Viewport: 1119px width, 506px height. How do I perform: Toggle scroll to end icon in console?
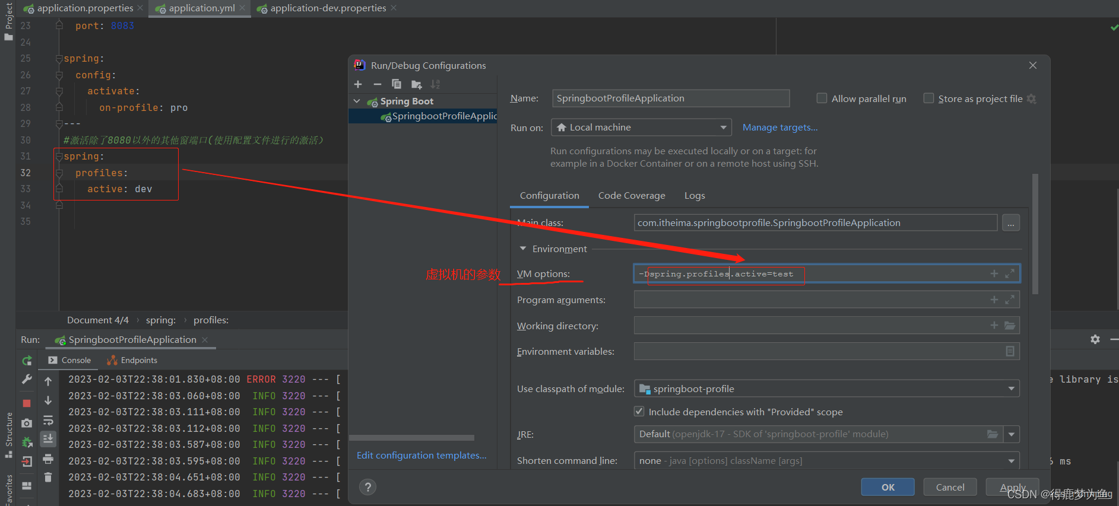(48, 439)
